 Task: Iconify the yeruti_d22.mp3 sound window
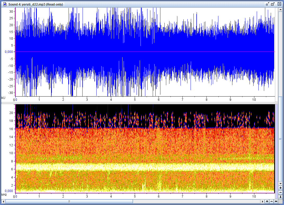click(267, 4)
